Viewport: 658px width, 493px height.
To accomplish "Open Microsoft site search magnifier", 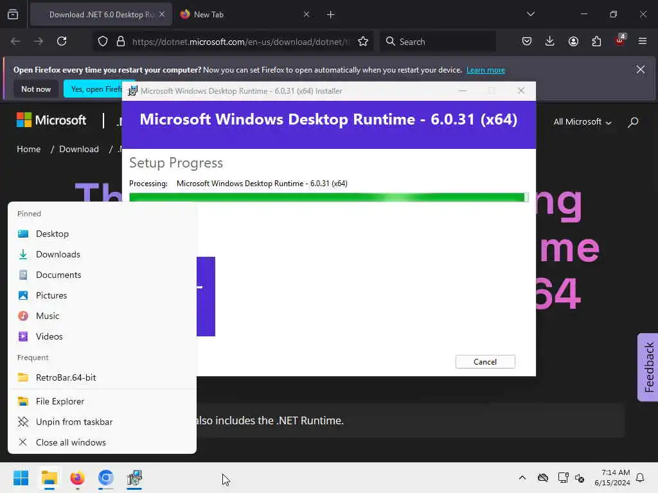I will click(x=633, y=122).
